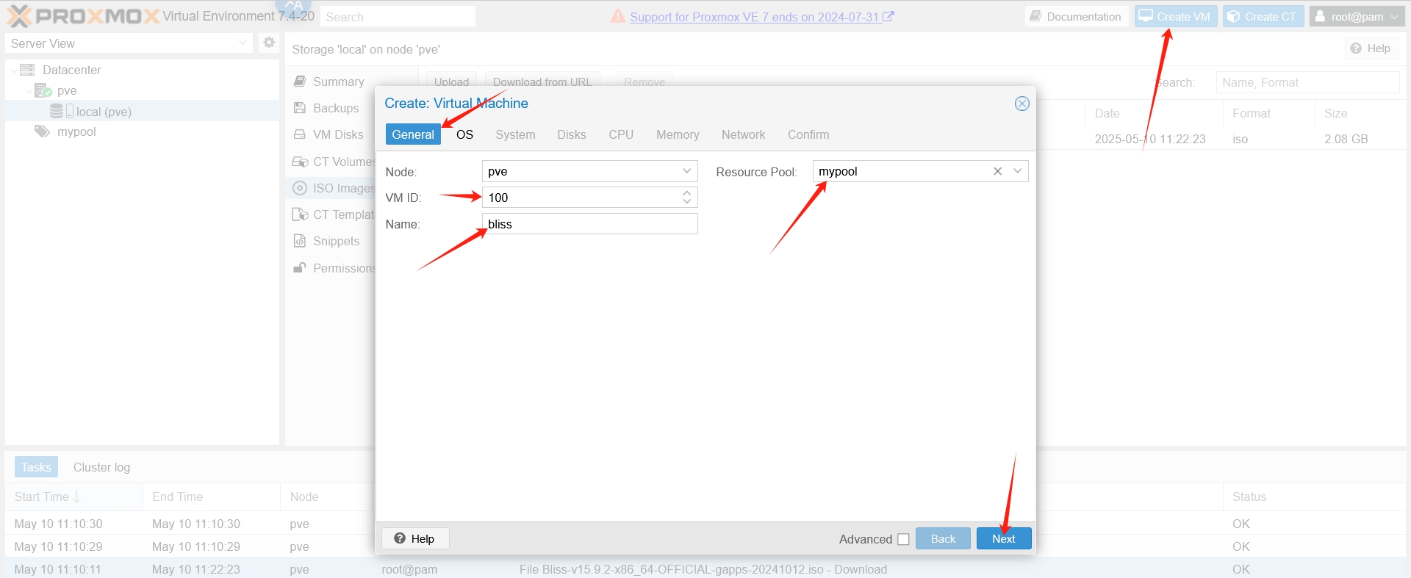Click Upload button in storage toolbar

click(451, 82)
